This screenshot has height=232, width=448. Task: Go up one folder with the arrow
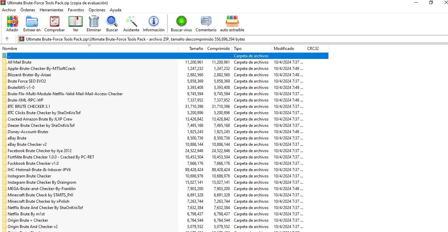(x=7, y=39)
